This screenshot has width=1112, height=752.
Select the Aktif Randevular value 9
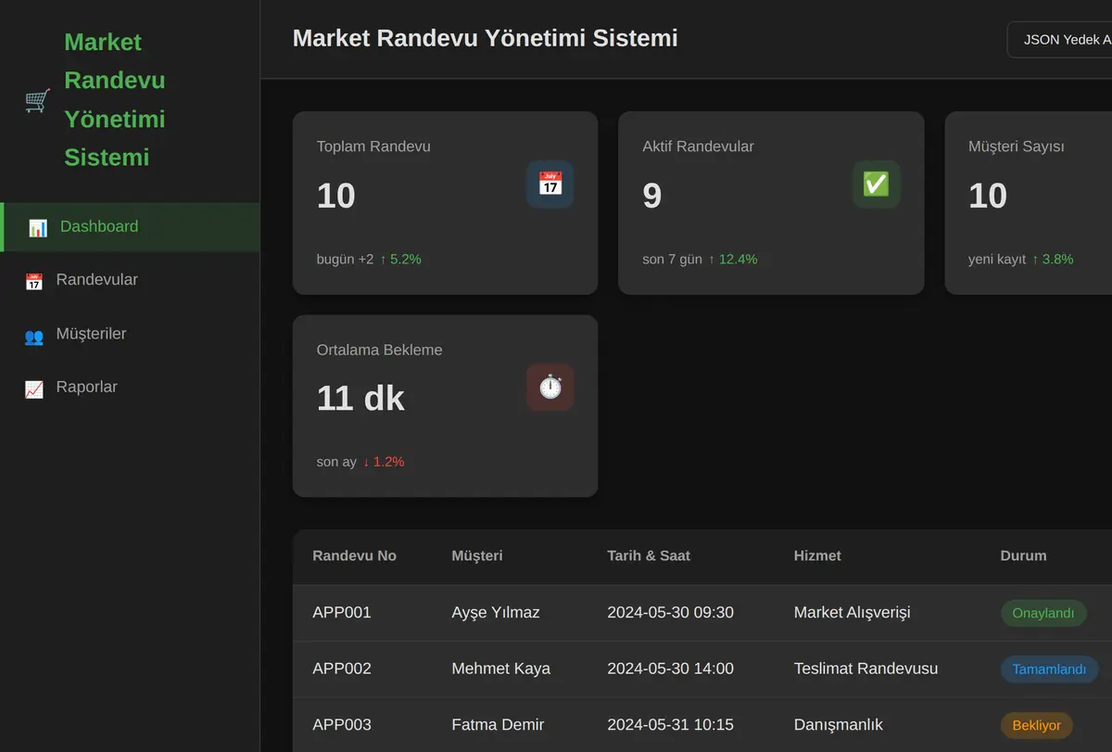[x=652, y=196]
